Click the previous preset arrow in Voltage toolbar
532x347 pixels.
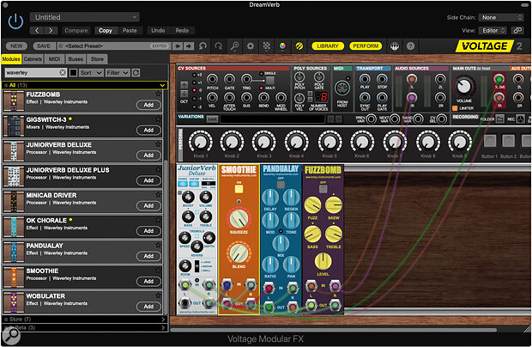(x=178, y=46)
